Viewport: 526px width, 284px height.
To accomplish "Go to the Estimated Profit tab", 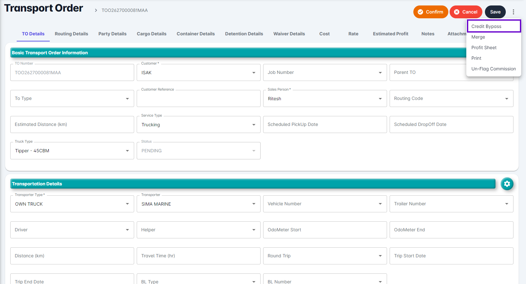I will 390,34.
